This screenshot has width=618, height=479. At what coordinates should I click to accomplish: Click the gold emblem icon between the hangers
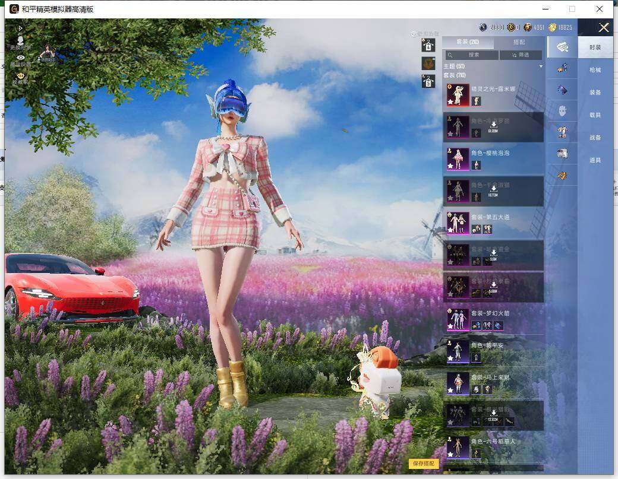pyautogui.click(x=428, y=64)
